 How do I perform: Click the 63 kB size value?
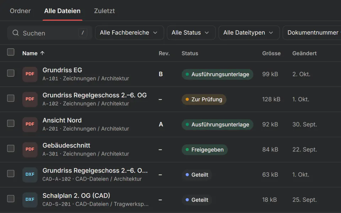point(270,175)
